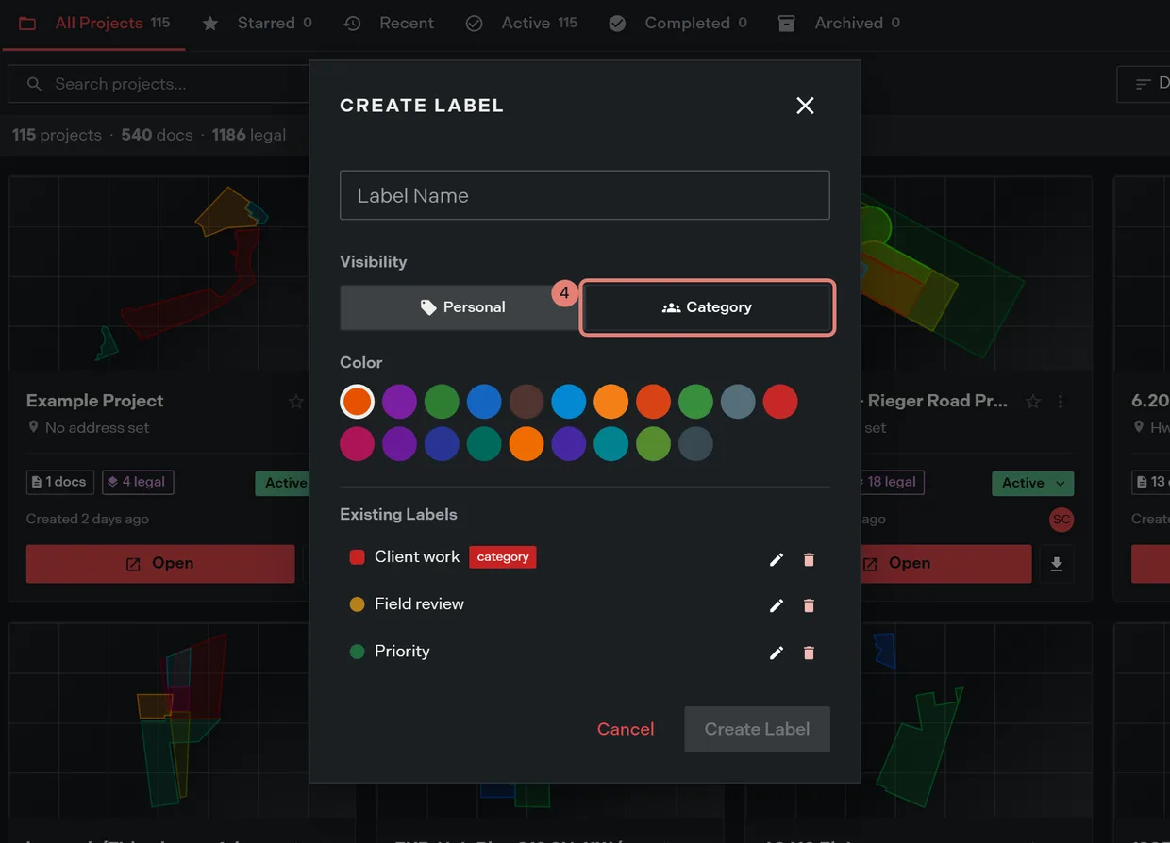
Task: Set visibility to Personal
Action: 460,307
